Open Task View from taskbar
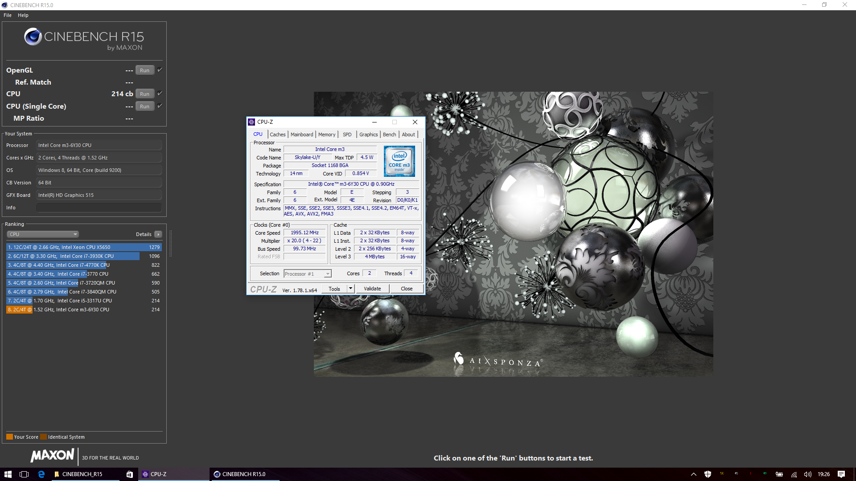 click(24, 474)
